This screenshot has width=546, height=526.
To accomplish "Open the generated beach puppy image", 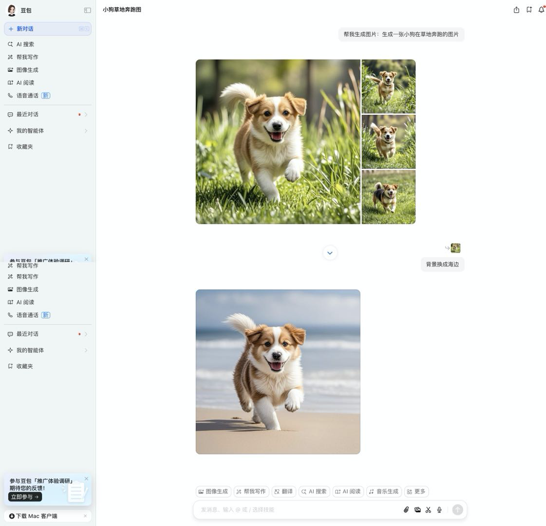I will coord(278,372).
